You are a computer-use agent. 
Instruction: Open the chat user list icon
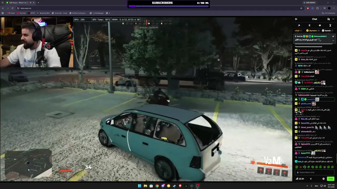328,19
